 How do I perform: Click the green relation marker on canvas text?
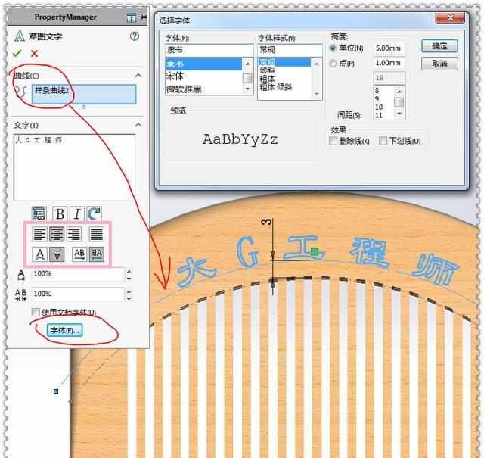tap(315, 252)
